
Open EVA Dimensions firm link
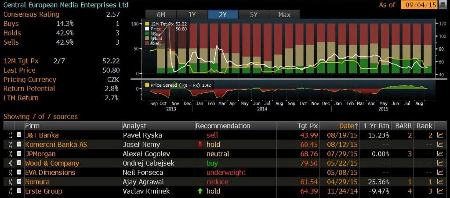point(50,173)
